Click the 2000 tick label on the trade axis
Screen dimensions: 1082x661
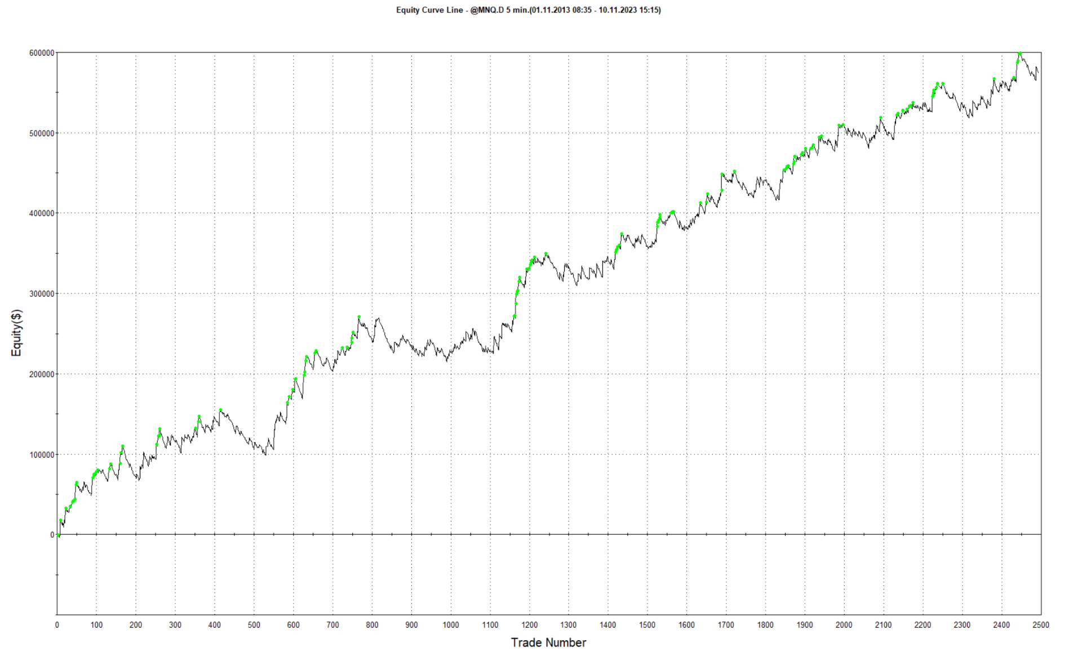(844, 625)
